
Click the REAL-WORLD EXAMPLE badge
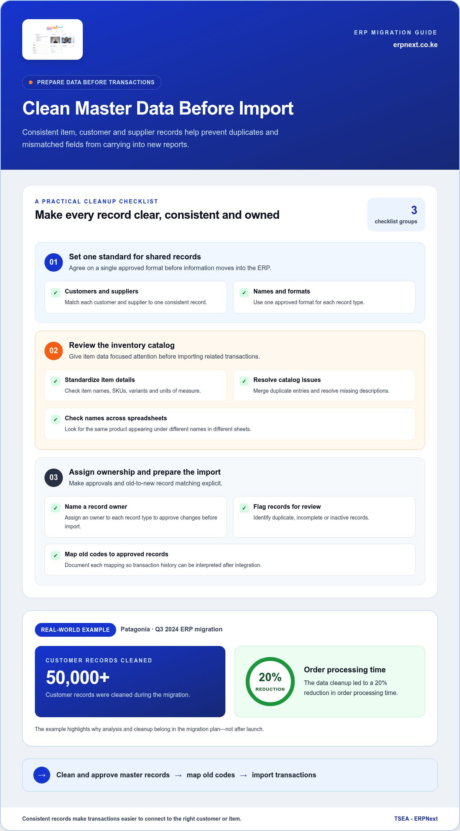(76, 630)
